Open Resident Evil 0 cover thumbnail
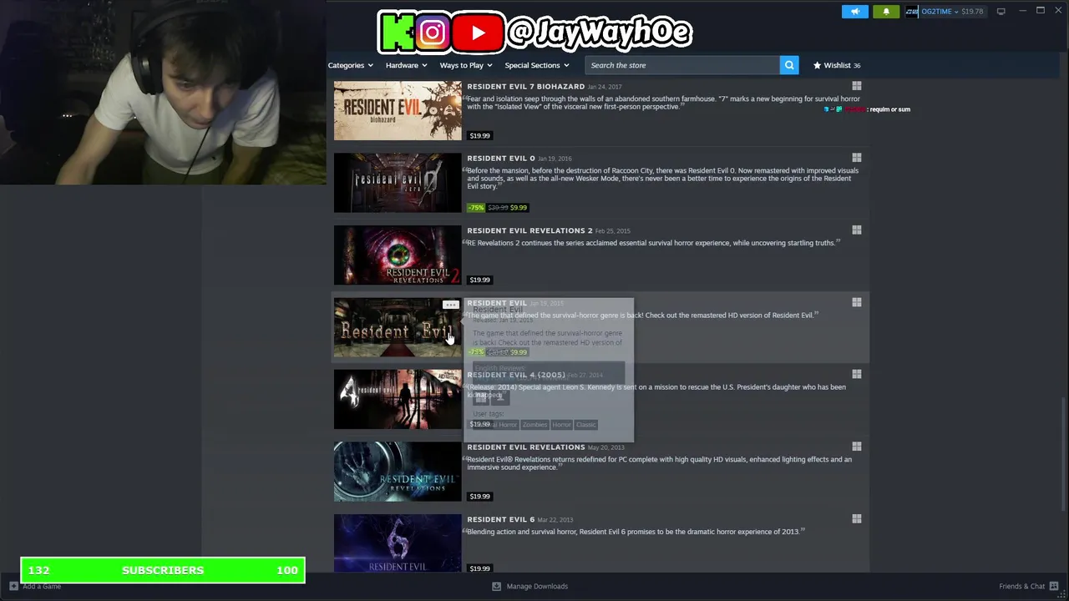1069x601 pixels. pos(398,183)
